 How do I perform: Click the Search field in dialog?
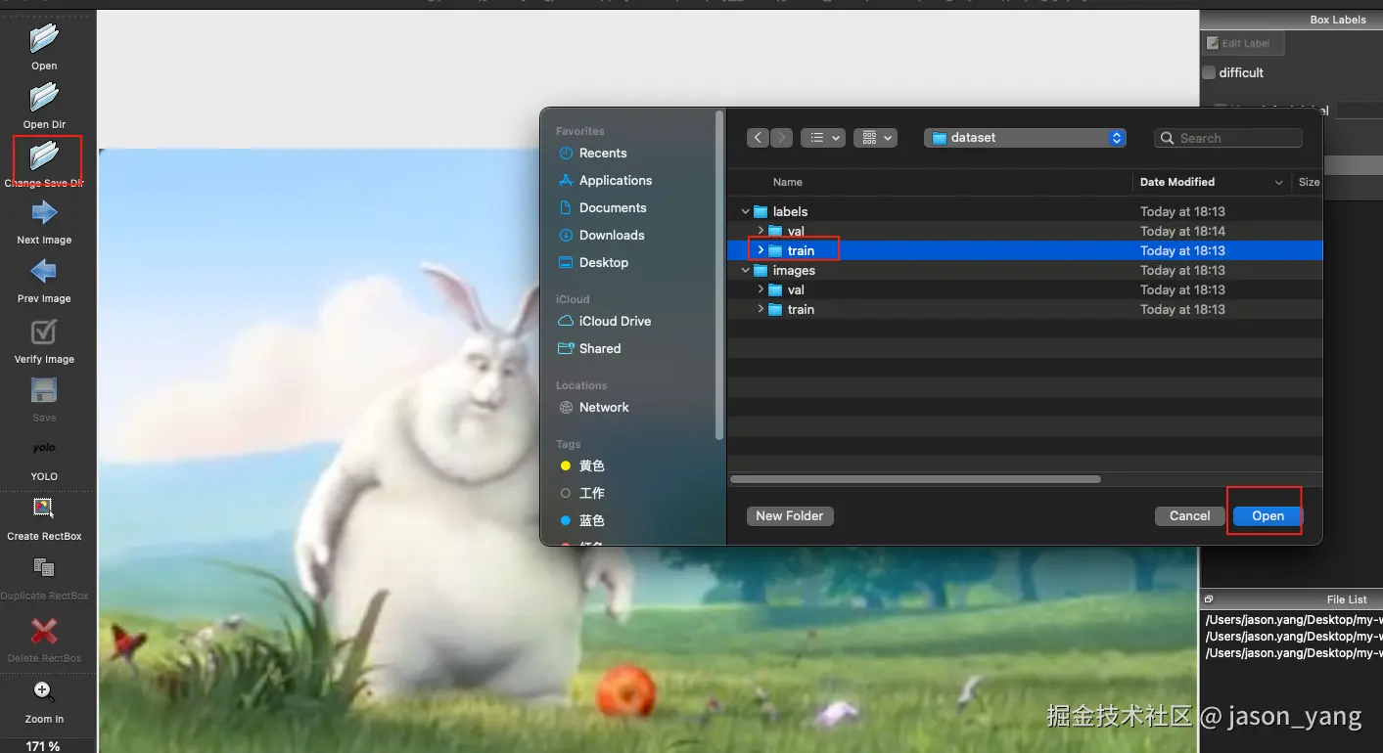click(1228, 139)
